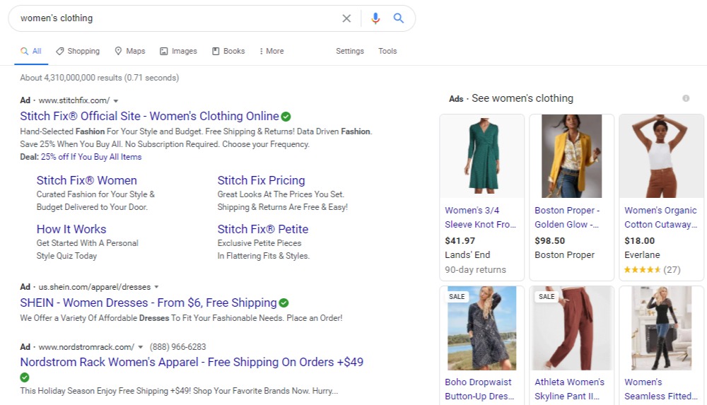Screen dimensions: 707x405
Task: Open Stitch Fix Official Site ad headline
Action: (x=149, y=117)
